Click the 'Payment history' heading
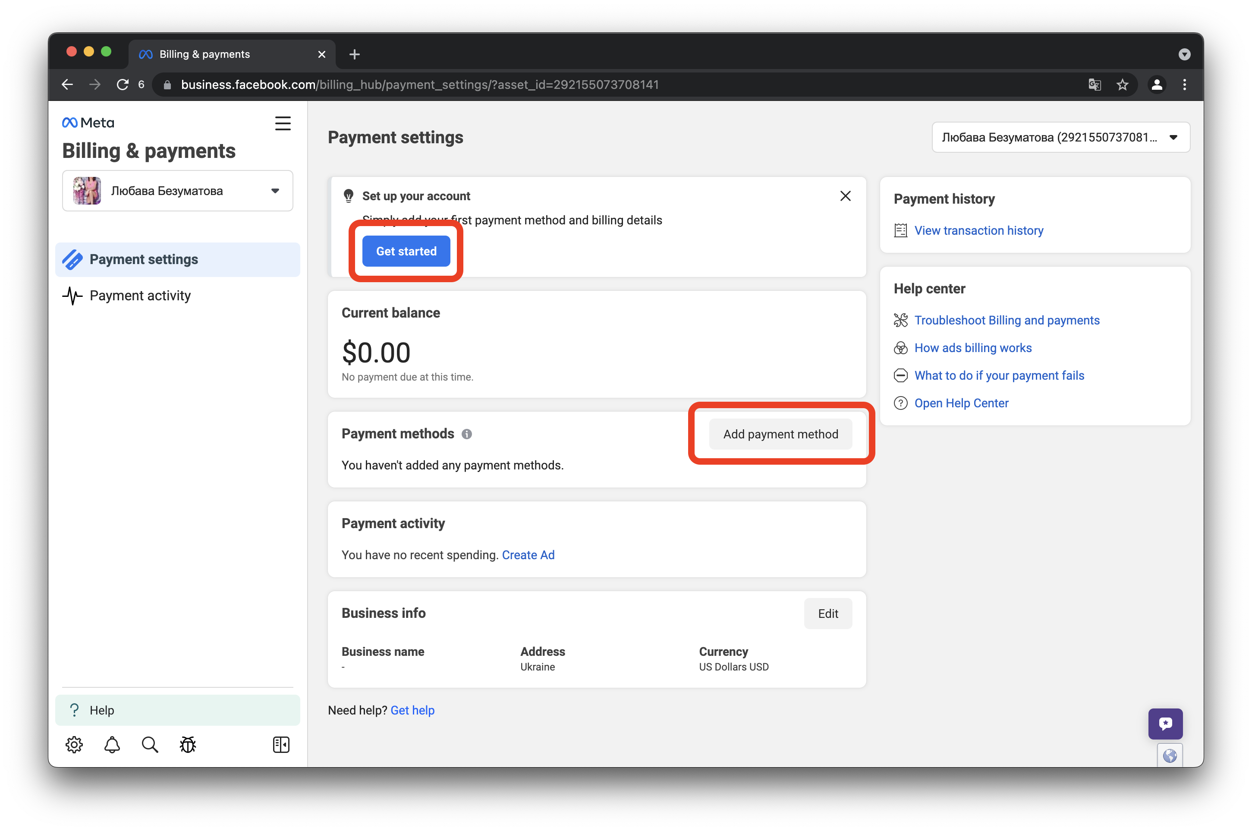Image resolution: width=1252 pixels, height=831 pixels. (944, 199)
